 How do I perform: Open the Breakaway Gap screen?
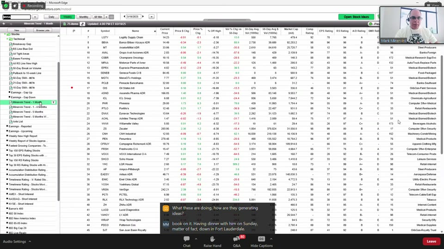pyautogui.click(x=22, y=44)
